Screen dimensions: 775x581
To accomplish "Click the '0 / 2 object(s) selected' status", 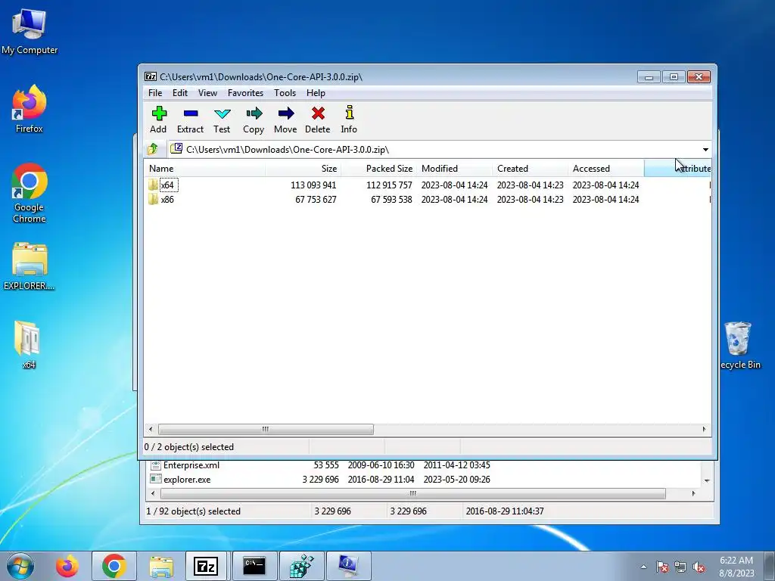I will click(x=188, y=447).
